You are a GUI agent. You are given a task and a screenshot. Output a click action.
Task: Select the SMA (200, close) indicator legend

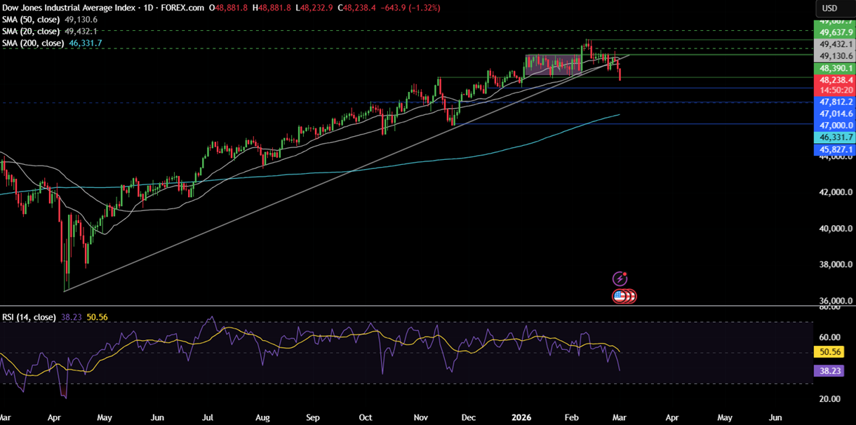(x=34, y=43)
